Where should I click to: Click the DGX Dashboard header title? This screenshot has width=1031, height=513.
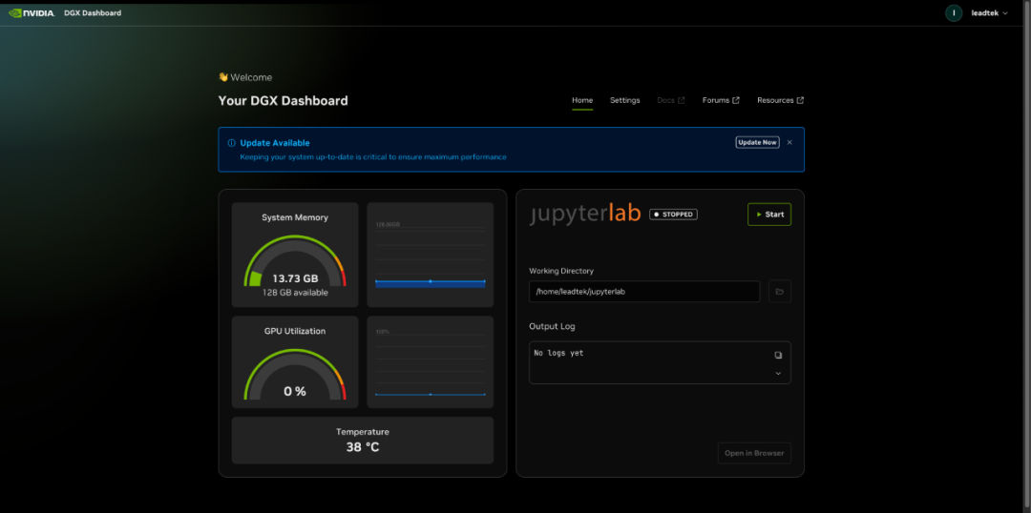93,13
